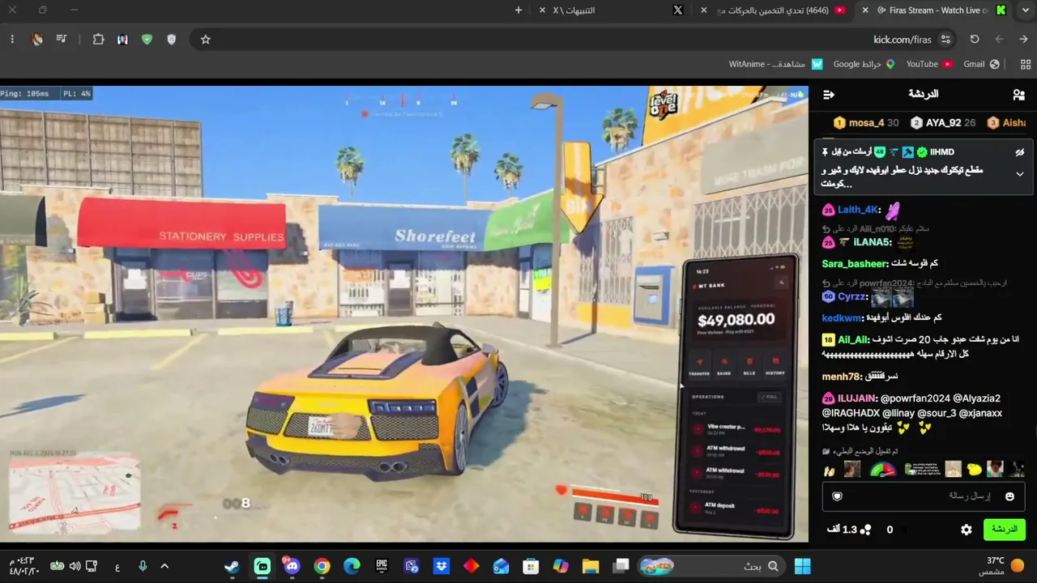Open the chat users list icon
This screenshot has height=583, width=1037.
(1018, 95)
